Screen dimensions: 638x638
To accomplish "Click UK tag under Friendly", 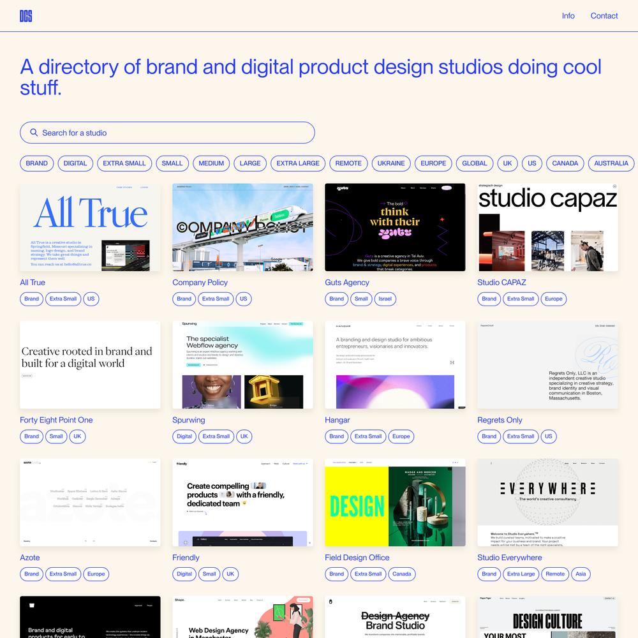I will click(x=230, y=574).
